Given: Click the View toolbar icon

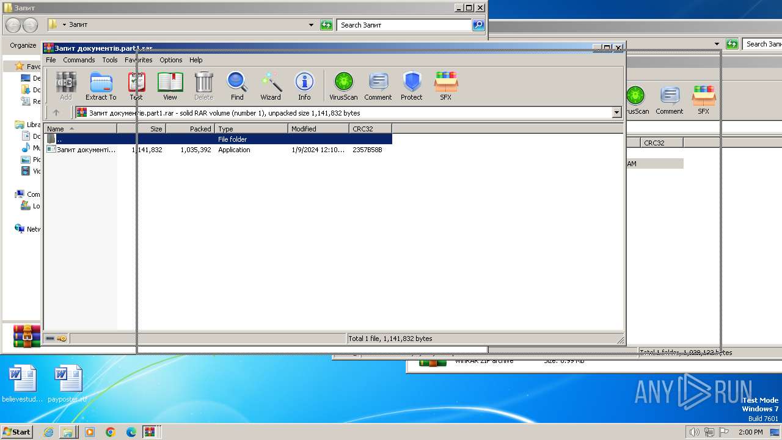Looking at the screenshot, I should click(x=170, y=86).
